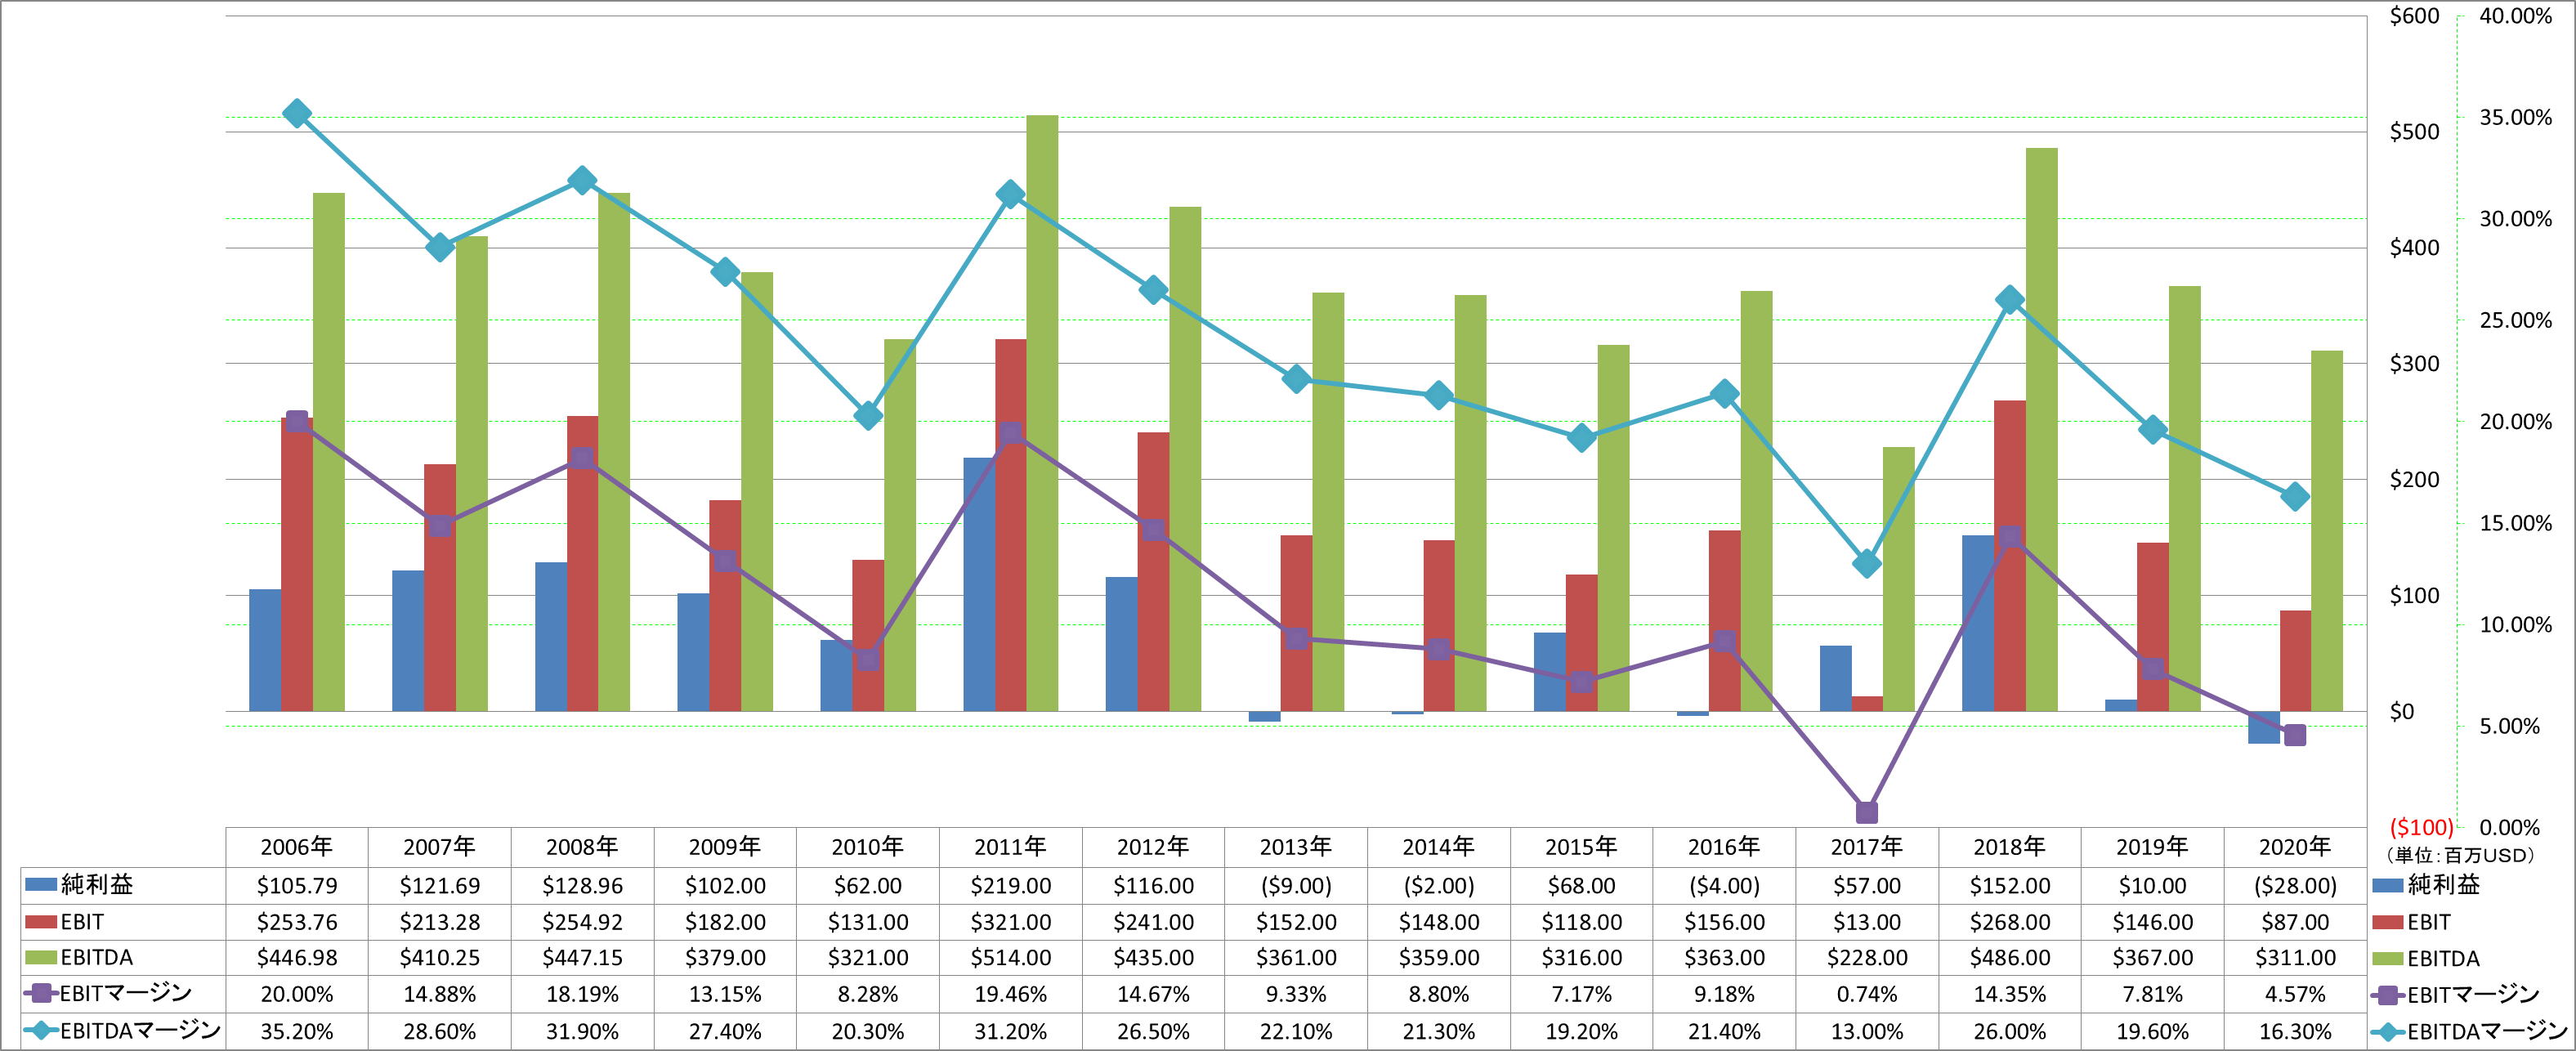Select the negative value ($28.00)

pos(2295,886)
